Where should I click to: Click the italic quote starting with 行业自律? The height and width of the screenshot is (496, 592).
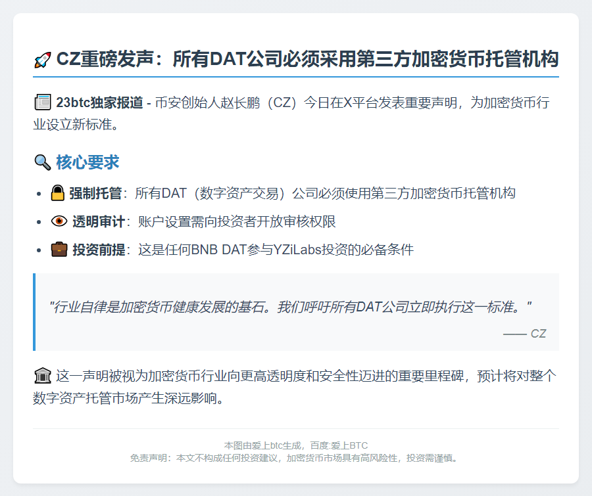coord(289,306)
